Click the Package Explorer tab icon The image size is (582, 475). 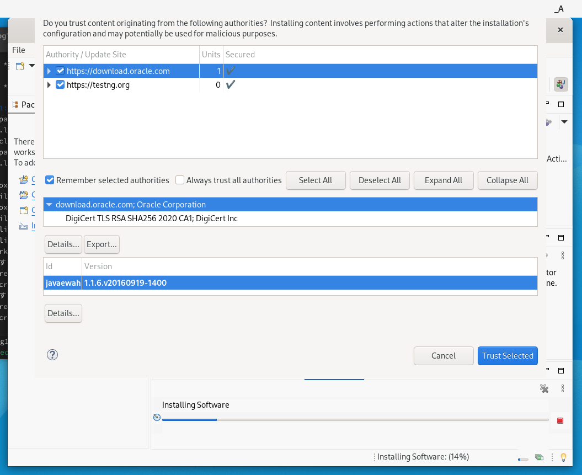[15, 105]
